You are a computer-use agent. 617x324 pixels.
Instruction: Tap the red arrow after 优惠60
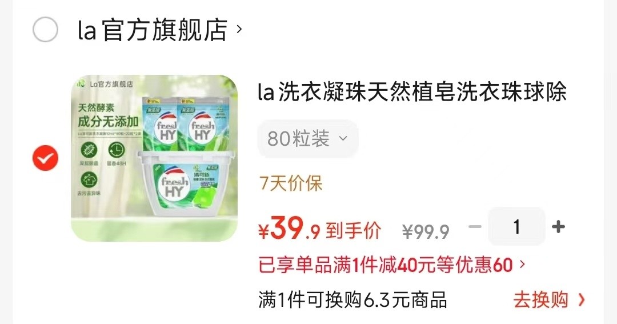[x=522, y=264]
